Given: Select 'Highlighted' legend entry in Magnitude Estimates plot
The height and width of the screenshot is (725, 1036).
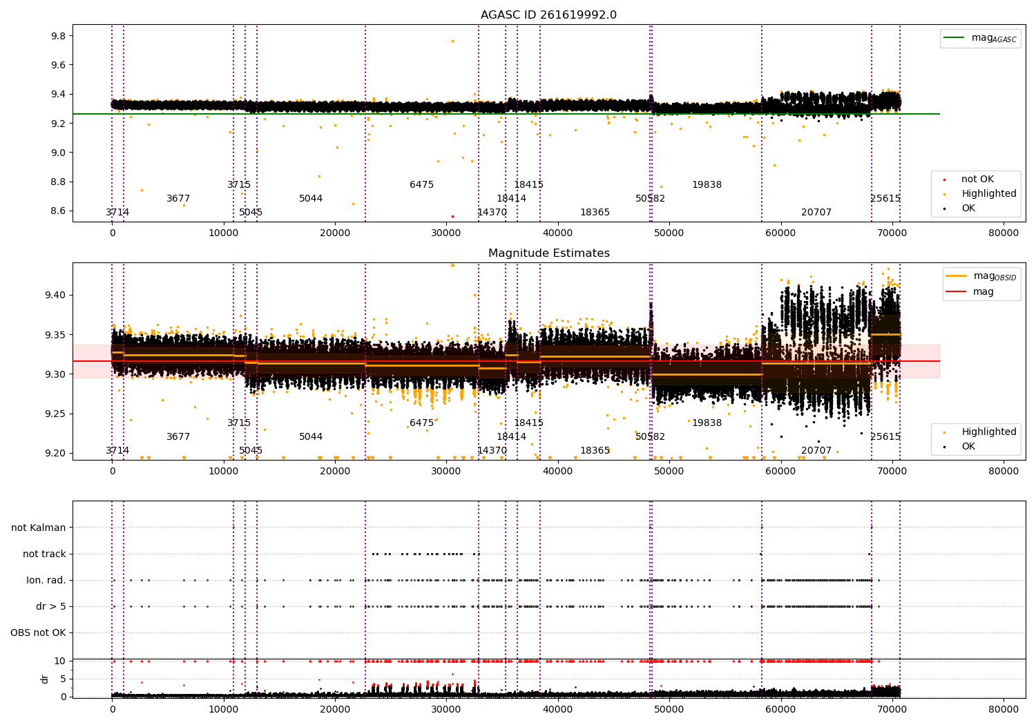Looking at the screenshot, I should (x=979, y=432).
